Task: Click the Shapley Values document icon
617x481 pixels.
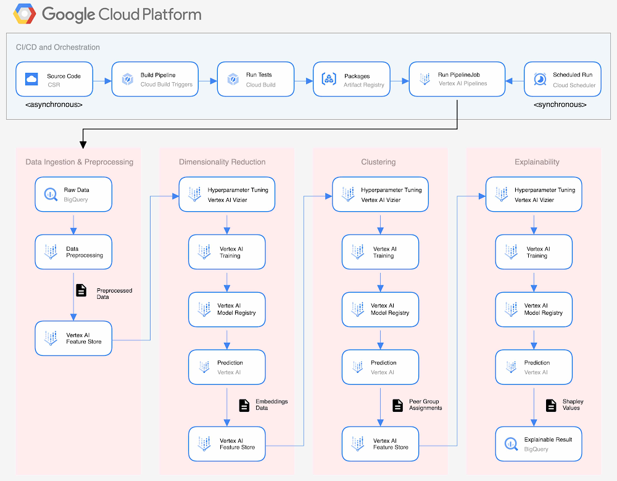Action: [x=551, y=406]
